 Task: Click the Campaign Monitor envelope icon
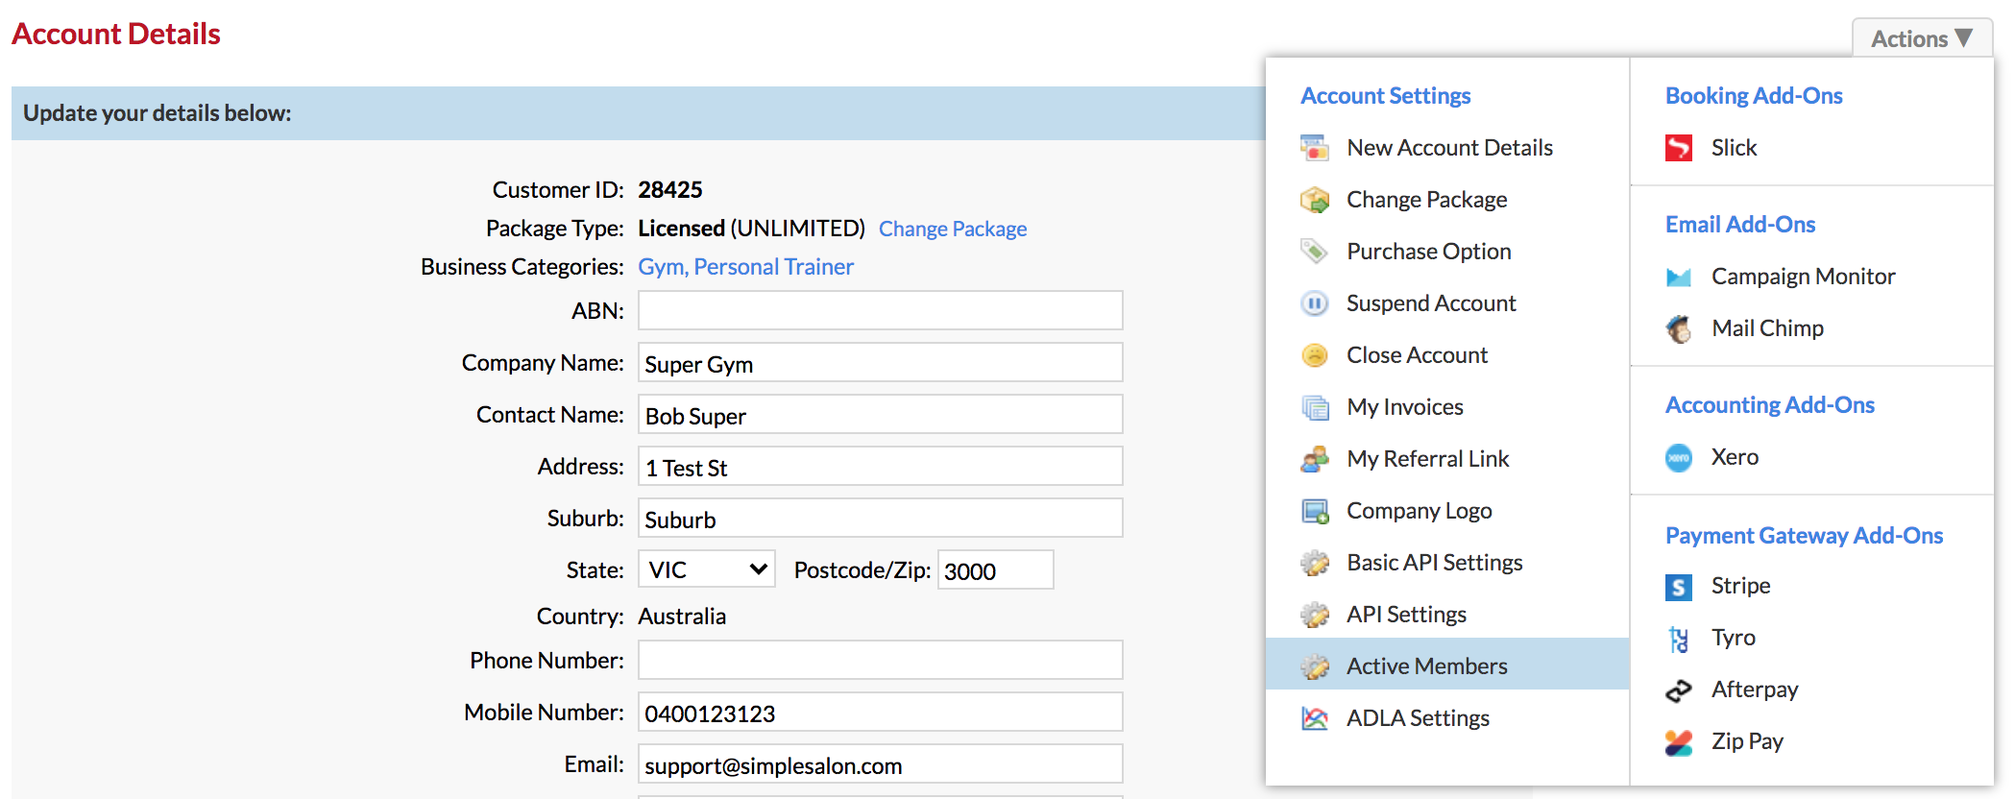[1679, 277]
